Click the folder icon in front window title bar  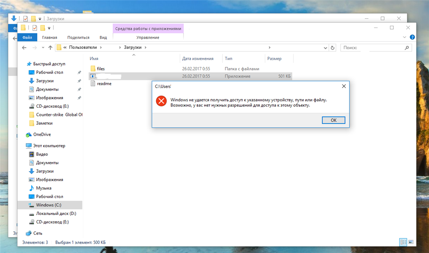tap(23, 28)
